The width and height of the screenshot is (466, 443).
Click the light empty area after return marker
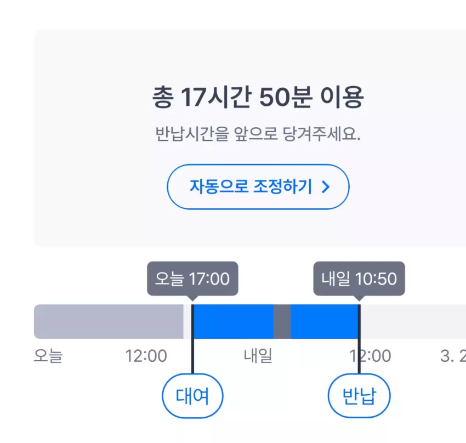tap(413, 321)
